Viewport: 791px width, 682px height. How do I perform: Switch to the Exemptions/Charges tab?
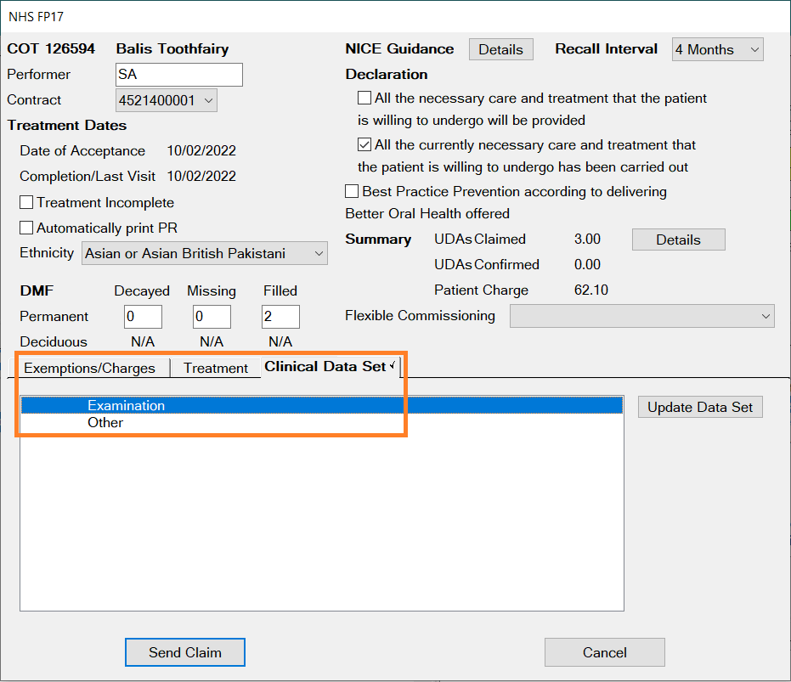click(92, 368)
